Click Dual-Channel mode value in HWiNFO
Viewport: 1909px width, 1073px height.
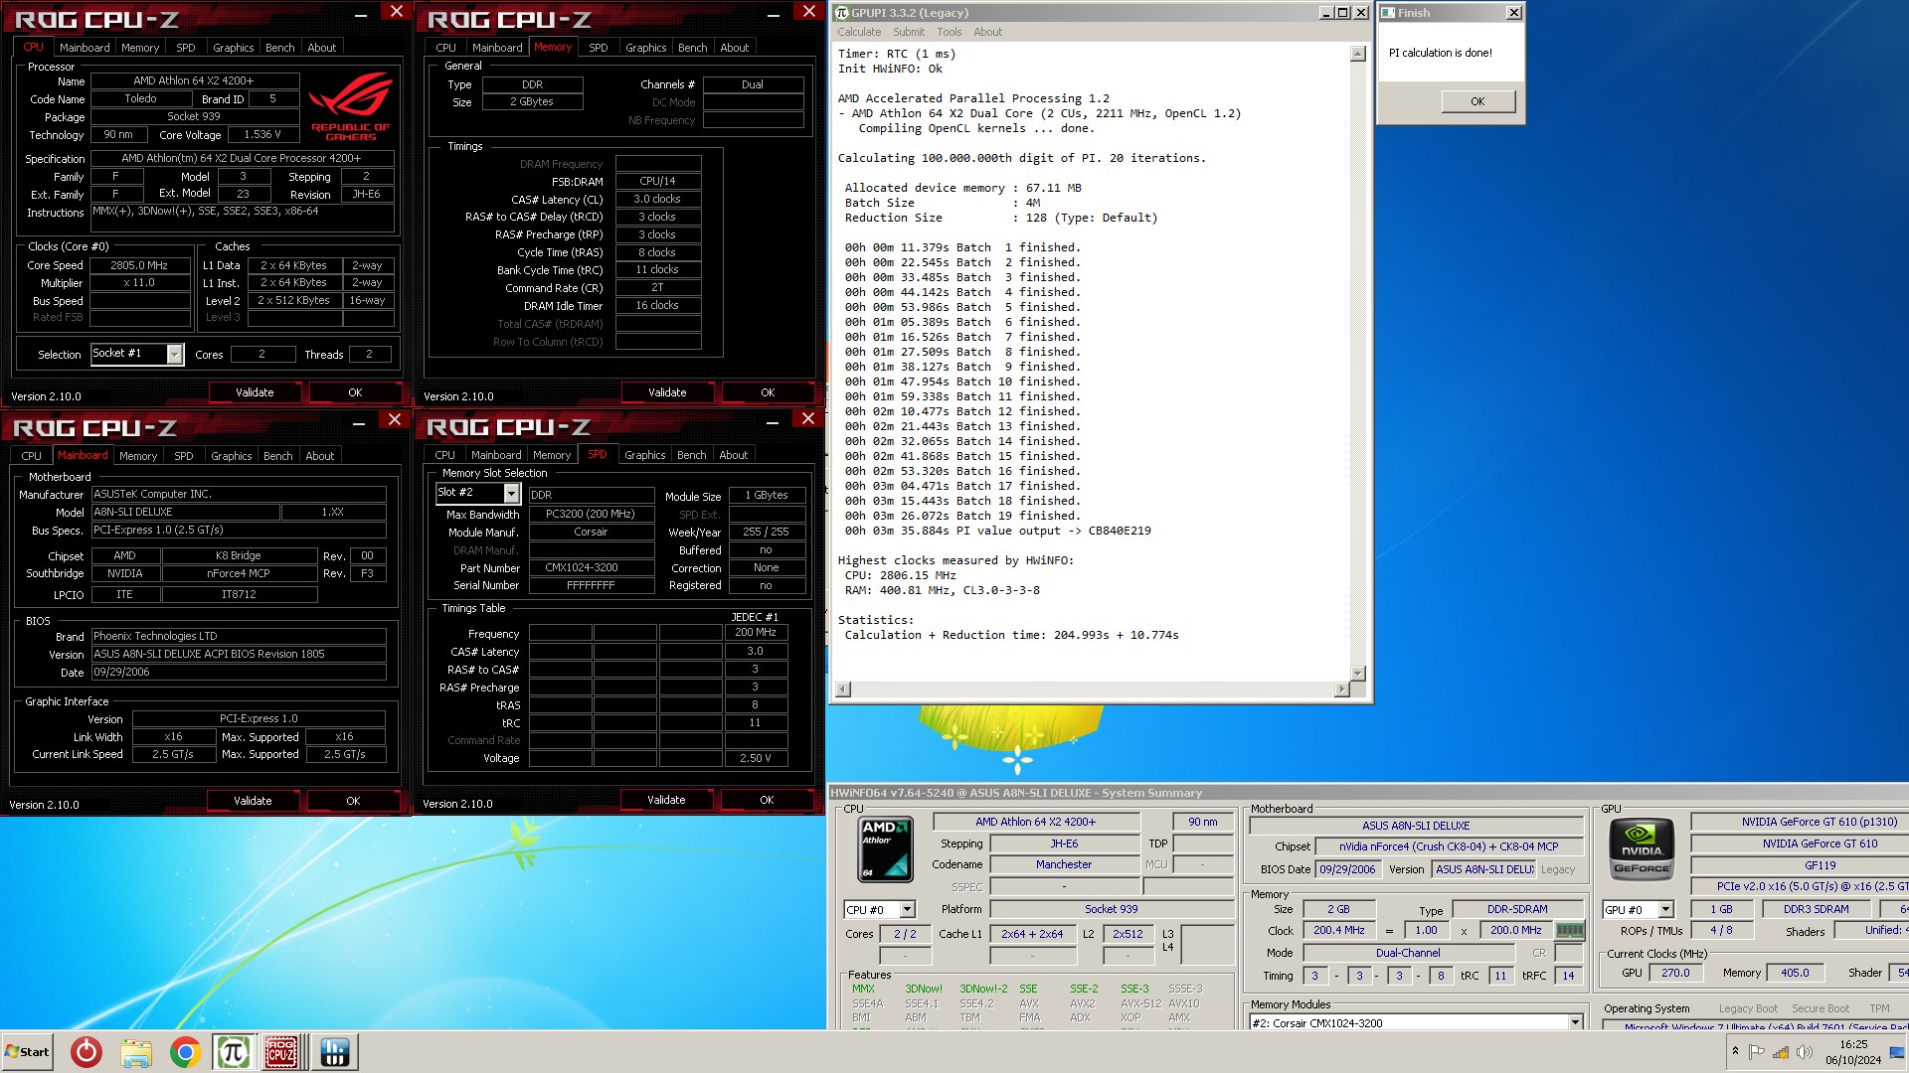point(1407,952)
